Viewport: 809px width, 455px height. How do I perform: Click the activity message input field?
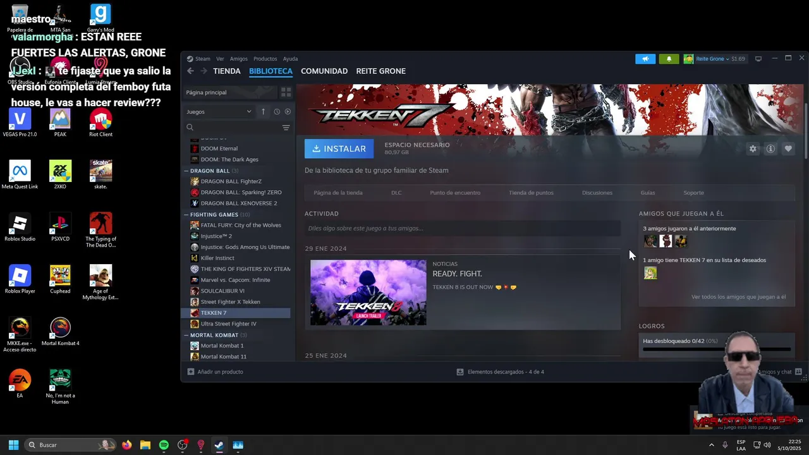(463, 228)
